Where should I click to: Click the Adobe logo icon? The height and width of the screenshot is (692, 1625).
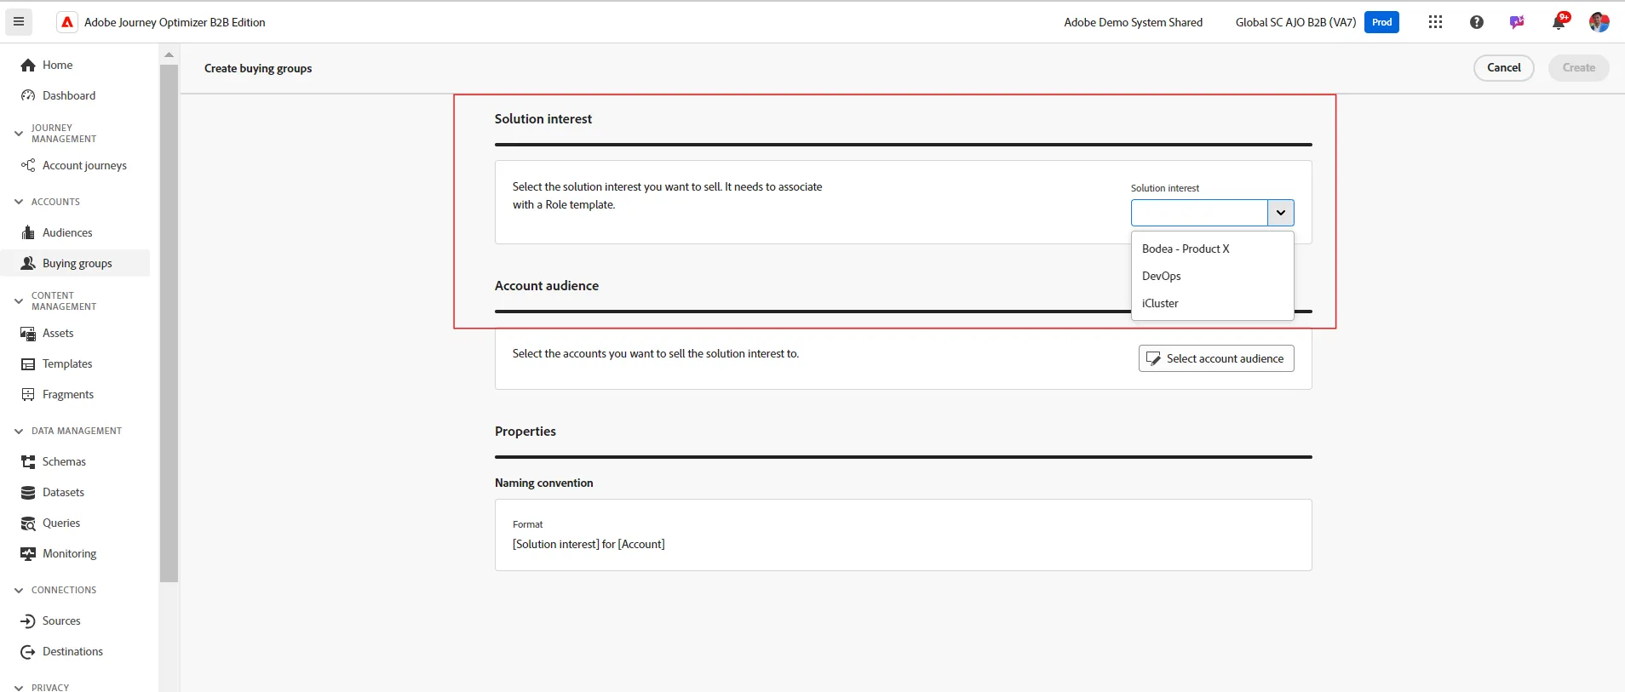tap(67, 22)
